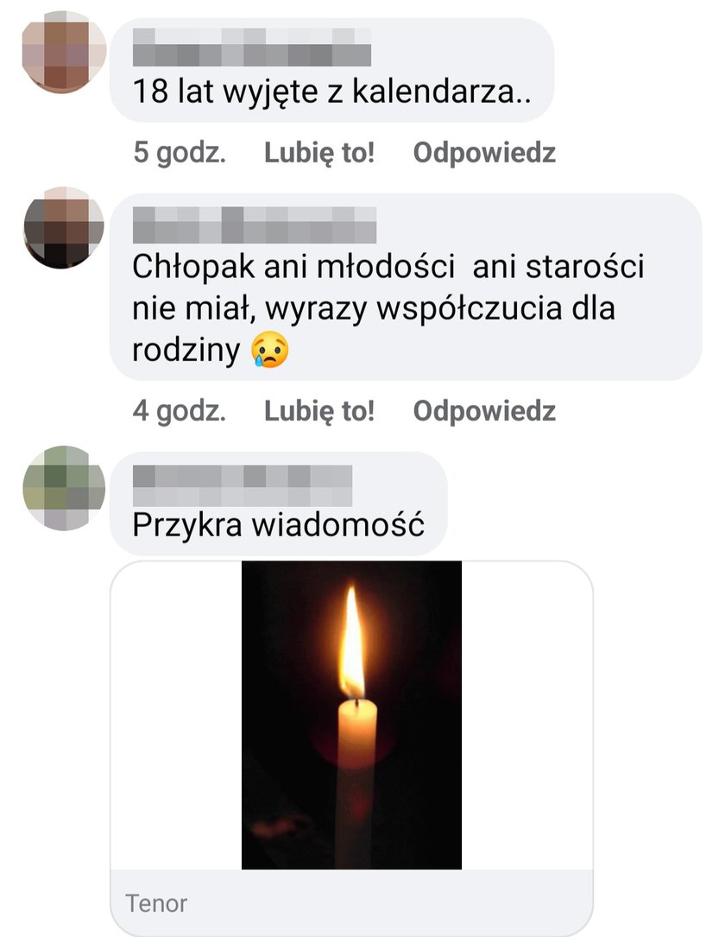Image resolution: width=725 pixels, height=937 pixels.
Task: Click 'Lubię to!' under the condolences comment
Action: [319, 411]
